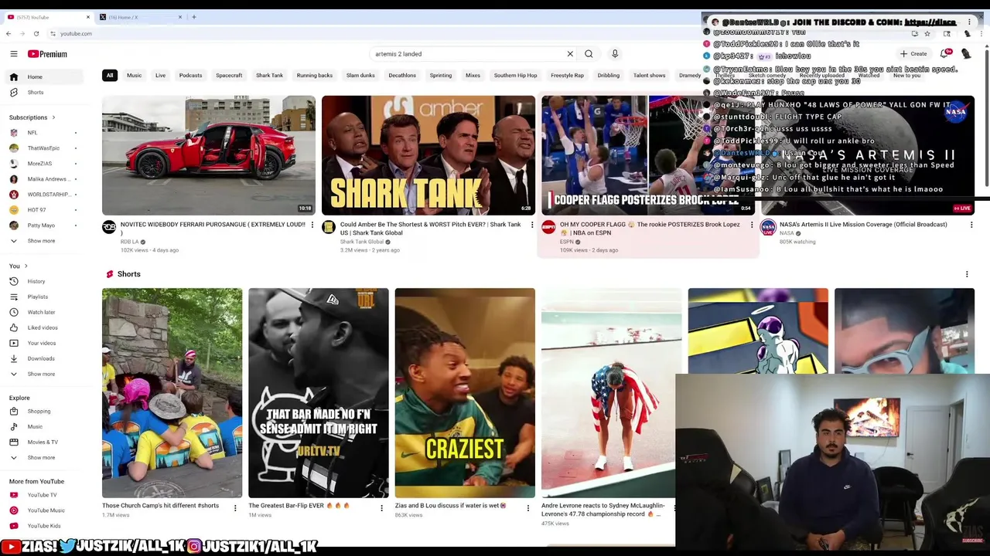Image resolution: width=990 pixels, height=556 pixels.
Task: Select the Podcasts filter chip
Action: point(190,76)
